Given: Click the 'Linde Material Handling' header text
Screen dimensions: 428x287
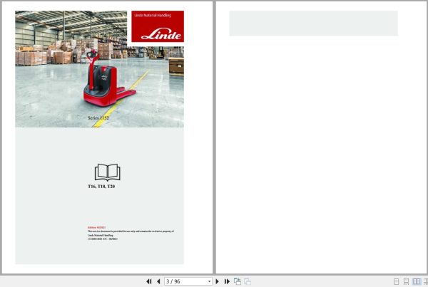Looking at the screenshot, I should (153, 15).
